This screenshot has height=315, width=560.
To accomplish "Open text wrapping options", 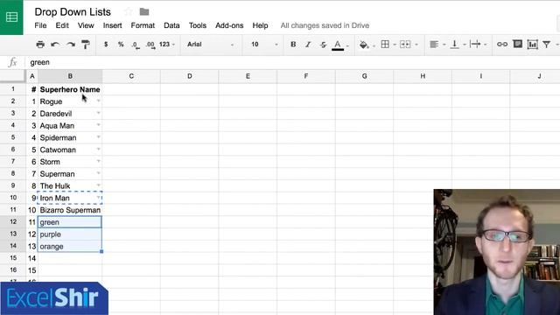I will (475, 45).
